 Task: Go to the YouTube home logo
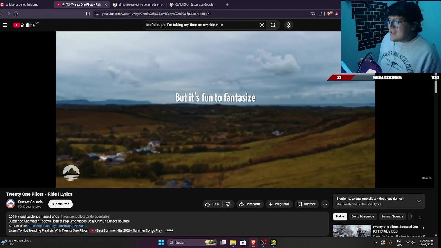(x=24, y=25)
